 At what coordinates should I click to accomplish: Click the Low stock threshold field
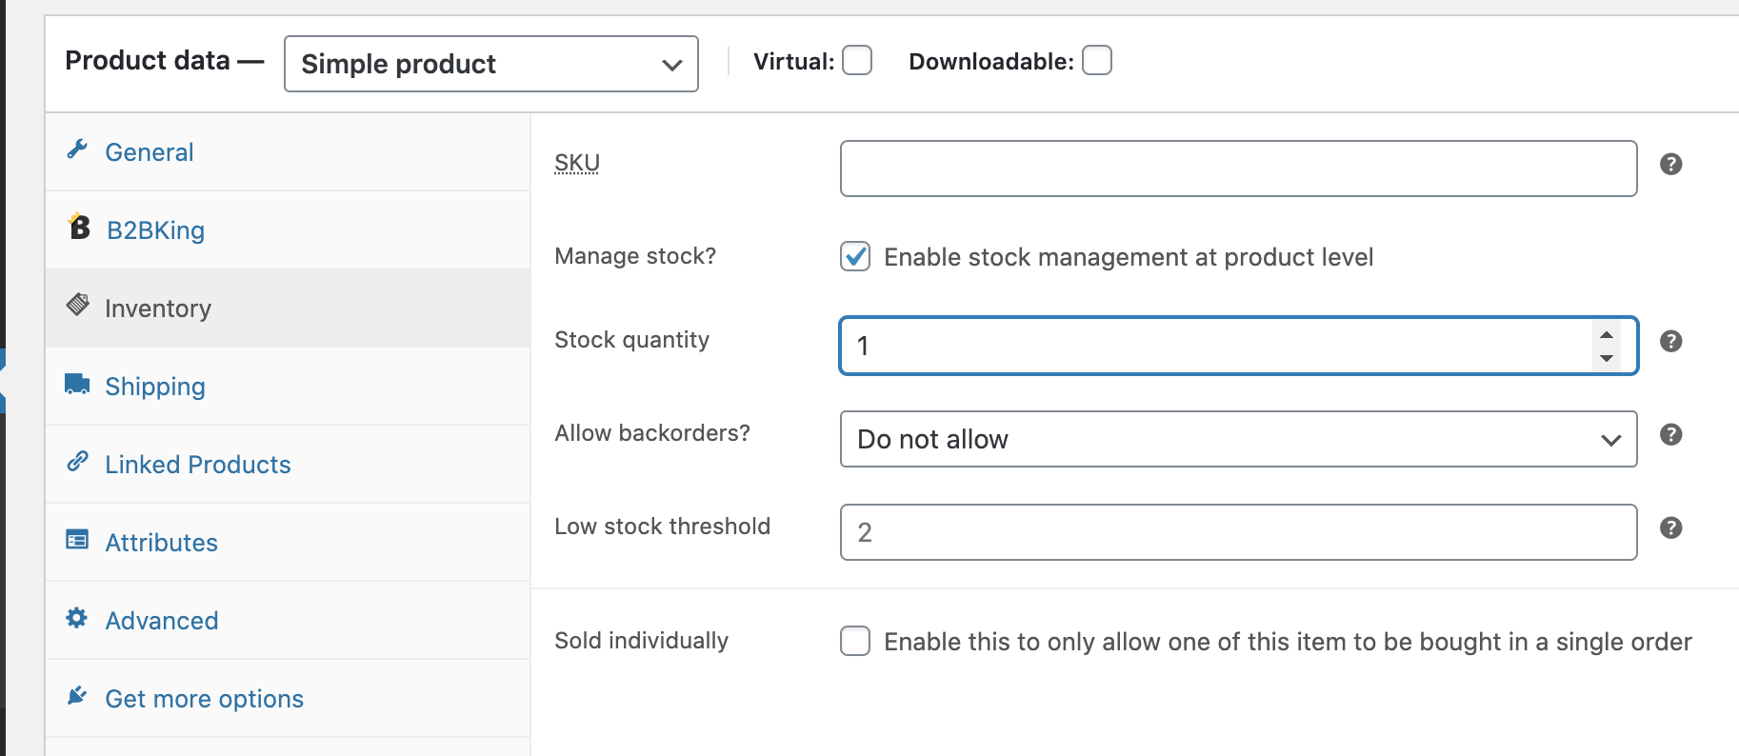click(x=1238, y=532)
